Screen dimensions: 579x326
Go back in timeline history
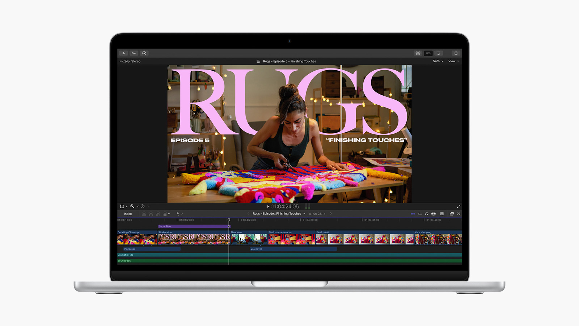pyautogui.click(x=248, y=214)
